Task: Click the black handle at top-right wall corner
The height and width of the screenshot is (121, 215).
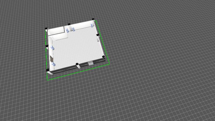Action: click(x=93, y=19)
